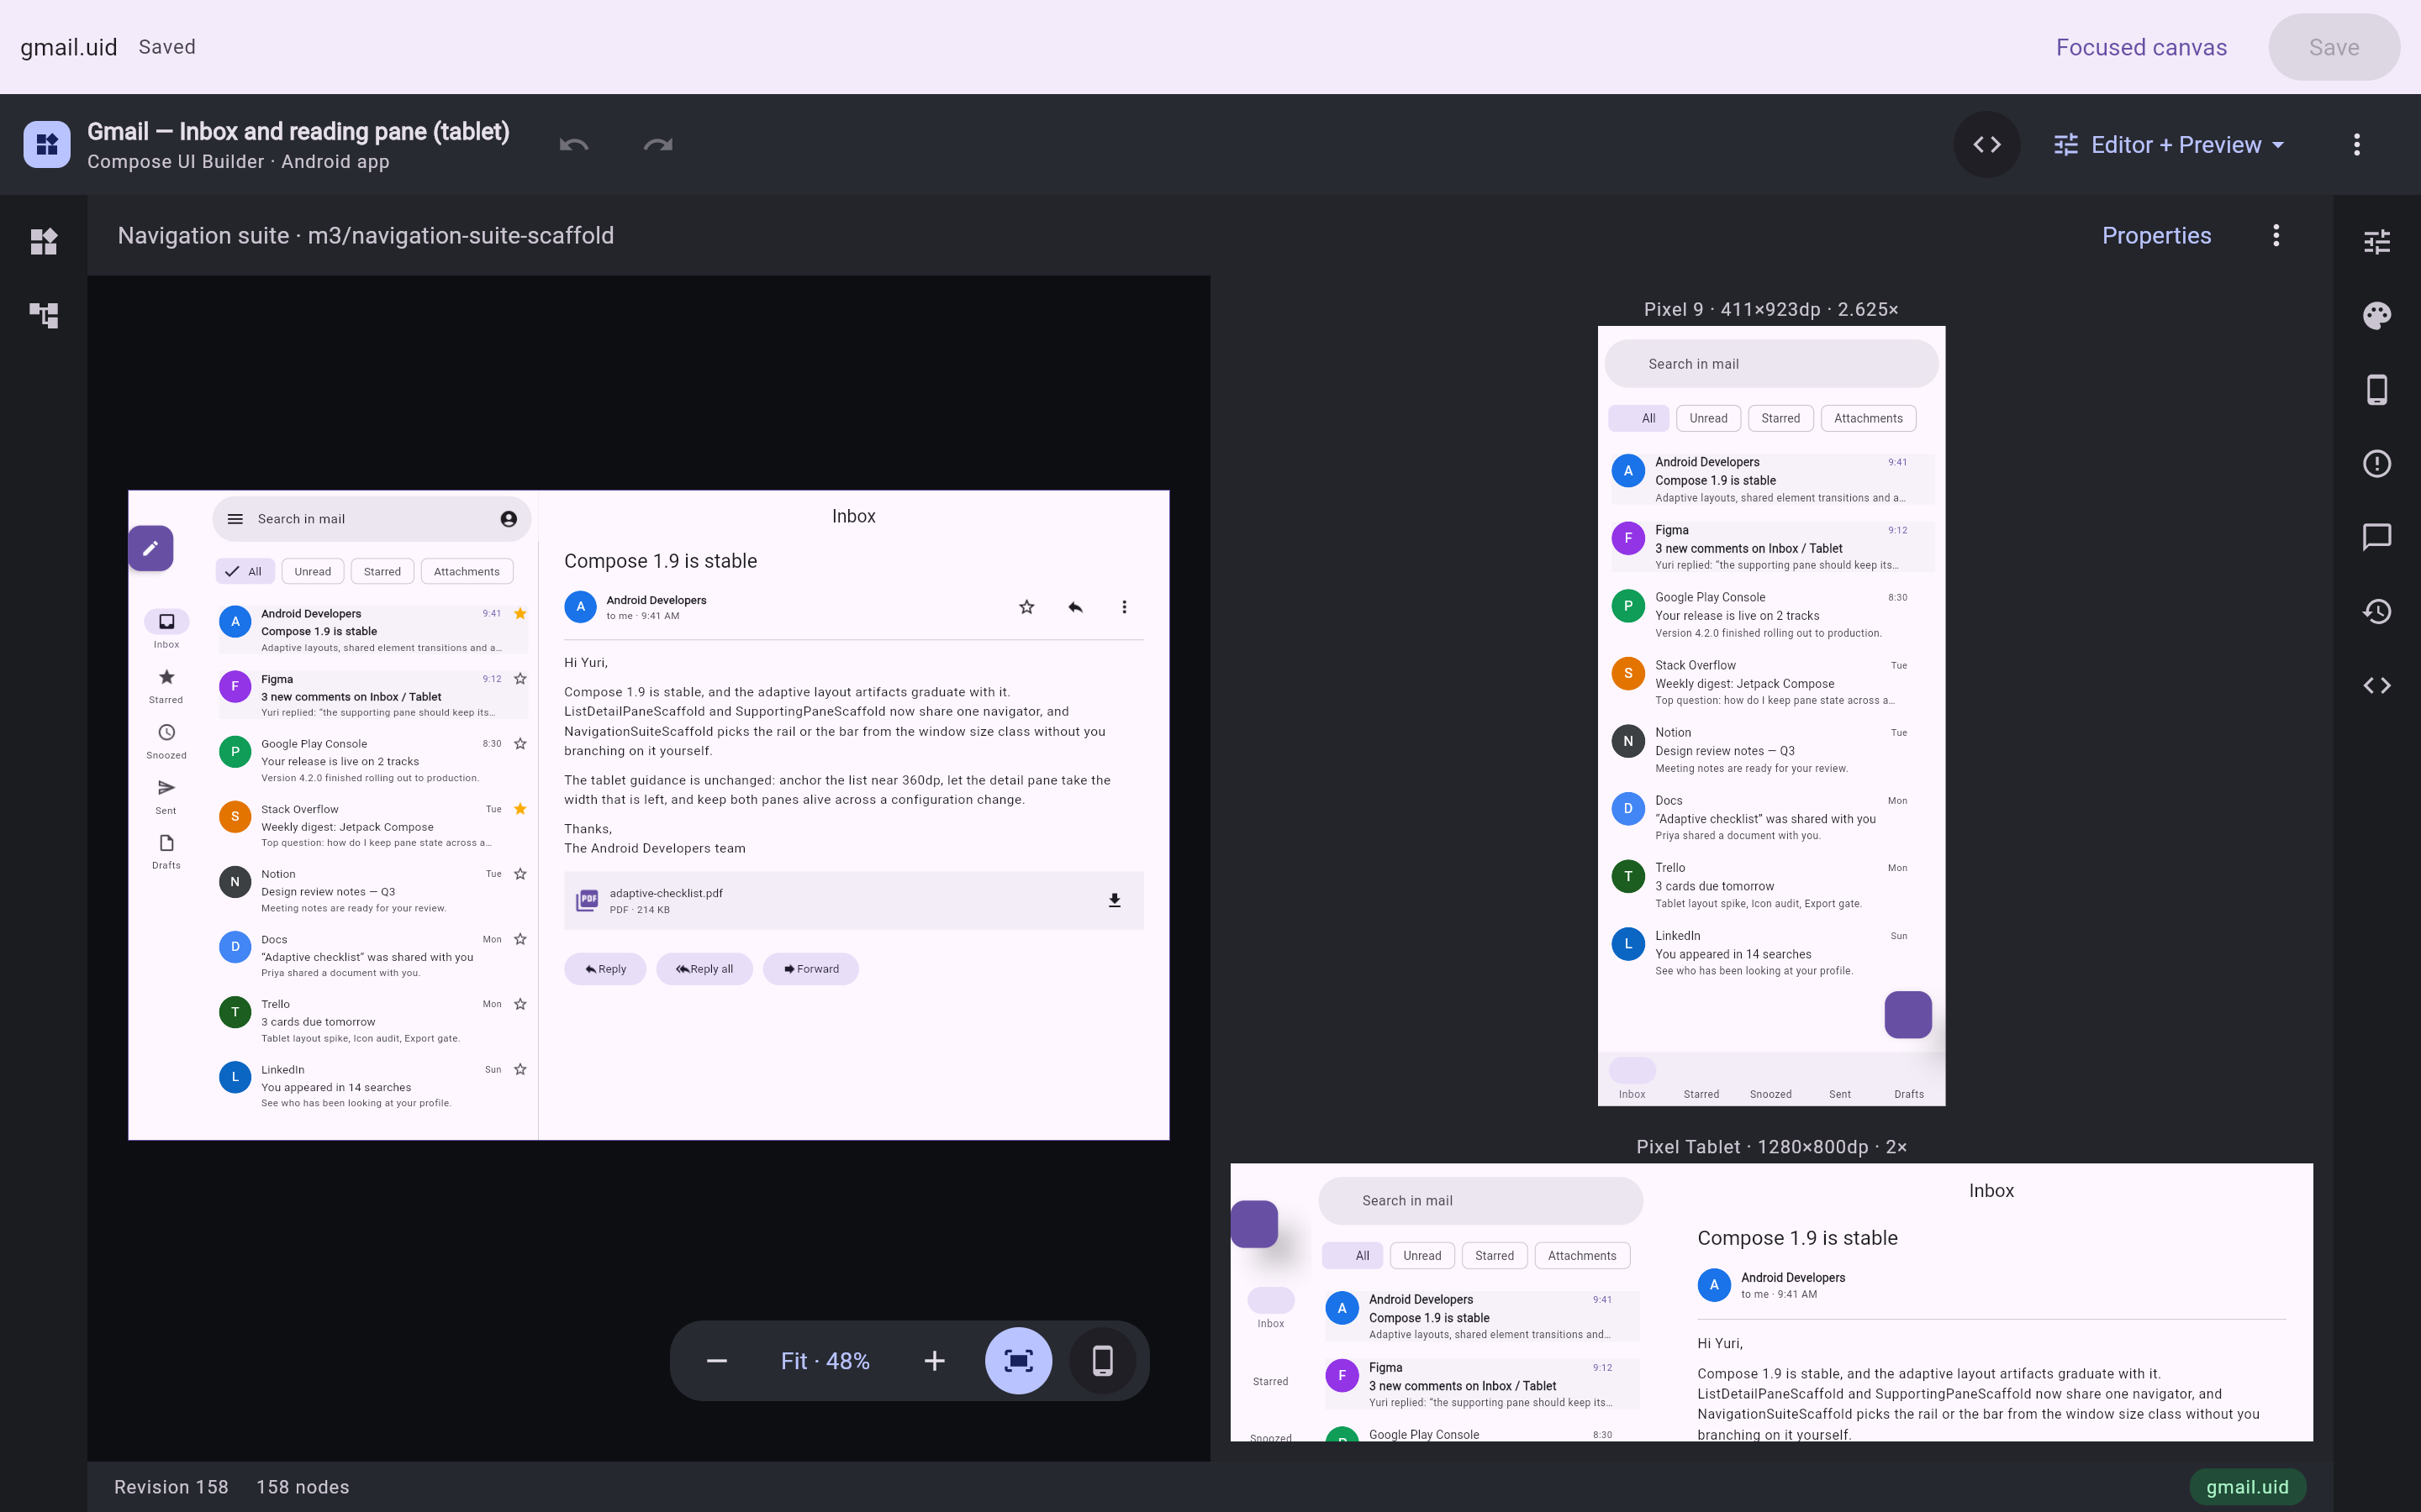Click the Save button

(x=2333, y=47)
